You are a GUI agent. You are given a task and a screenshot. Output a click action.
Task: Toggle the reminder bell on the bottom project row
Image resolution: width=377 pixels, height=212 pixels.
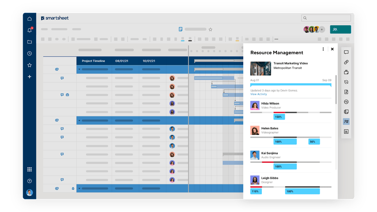tap(73, 188)
